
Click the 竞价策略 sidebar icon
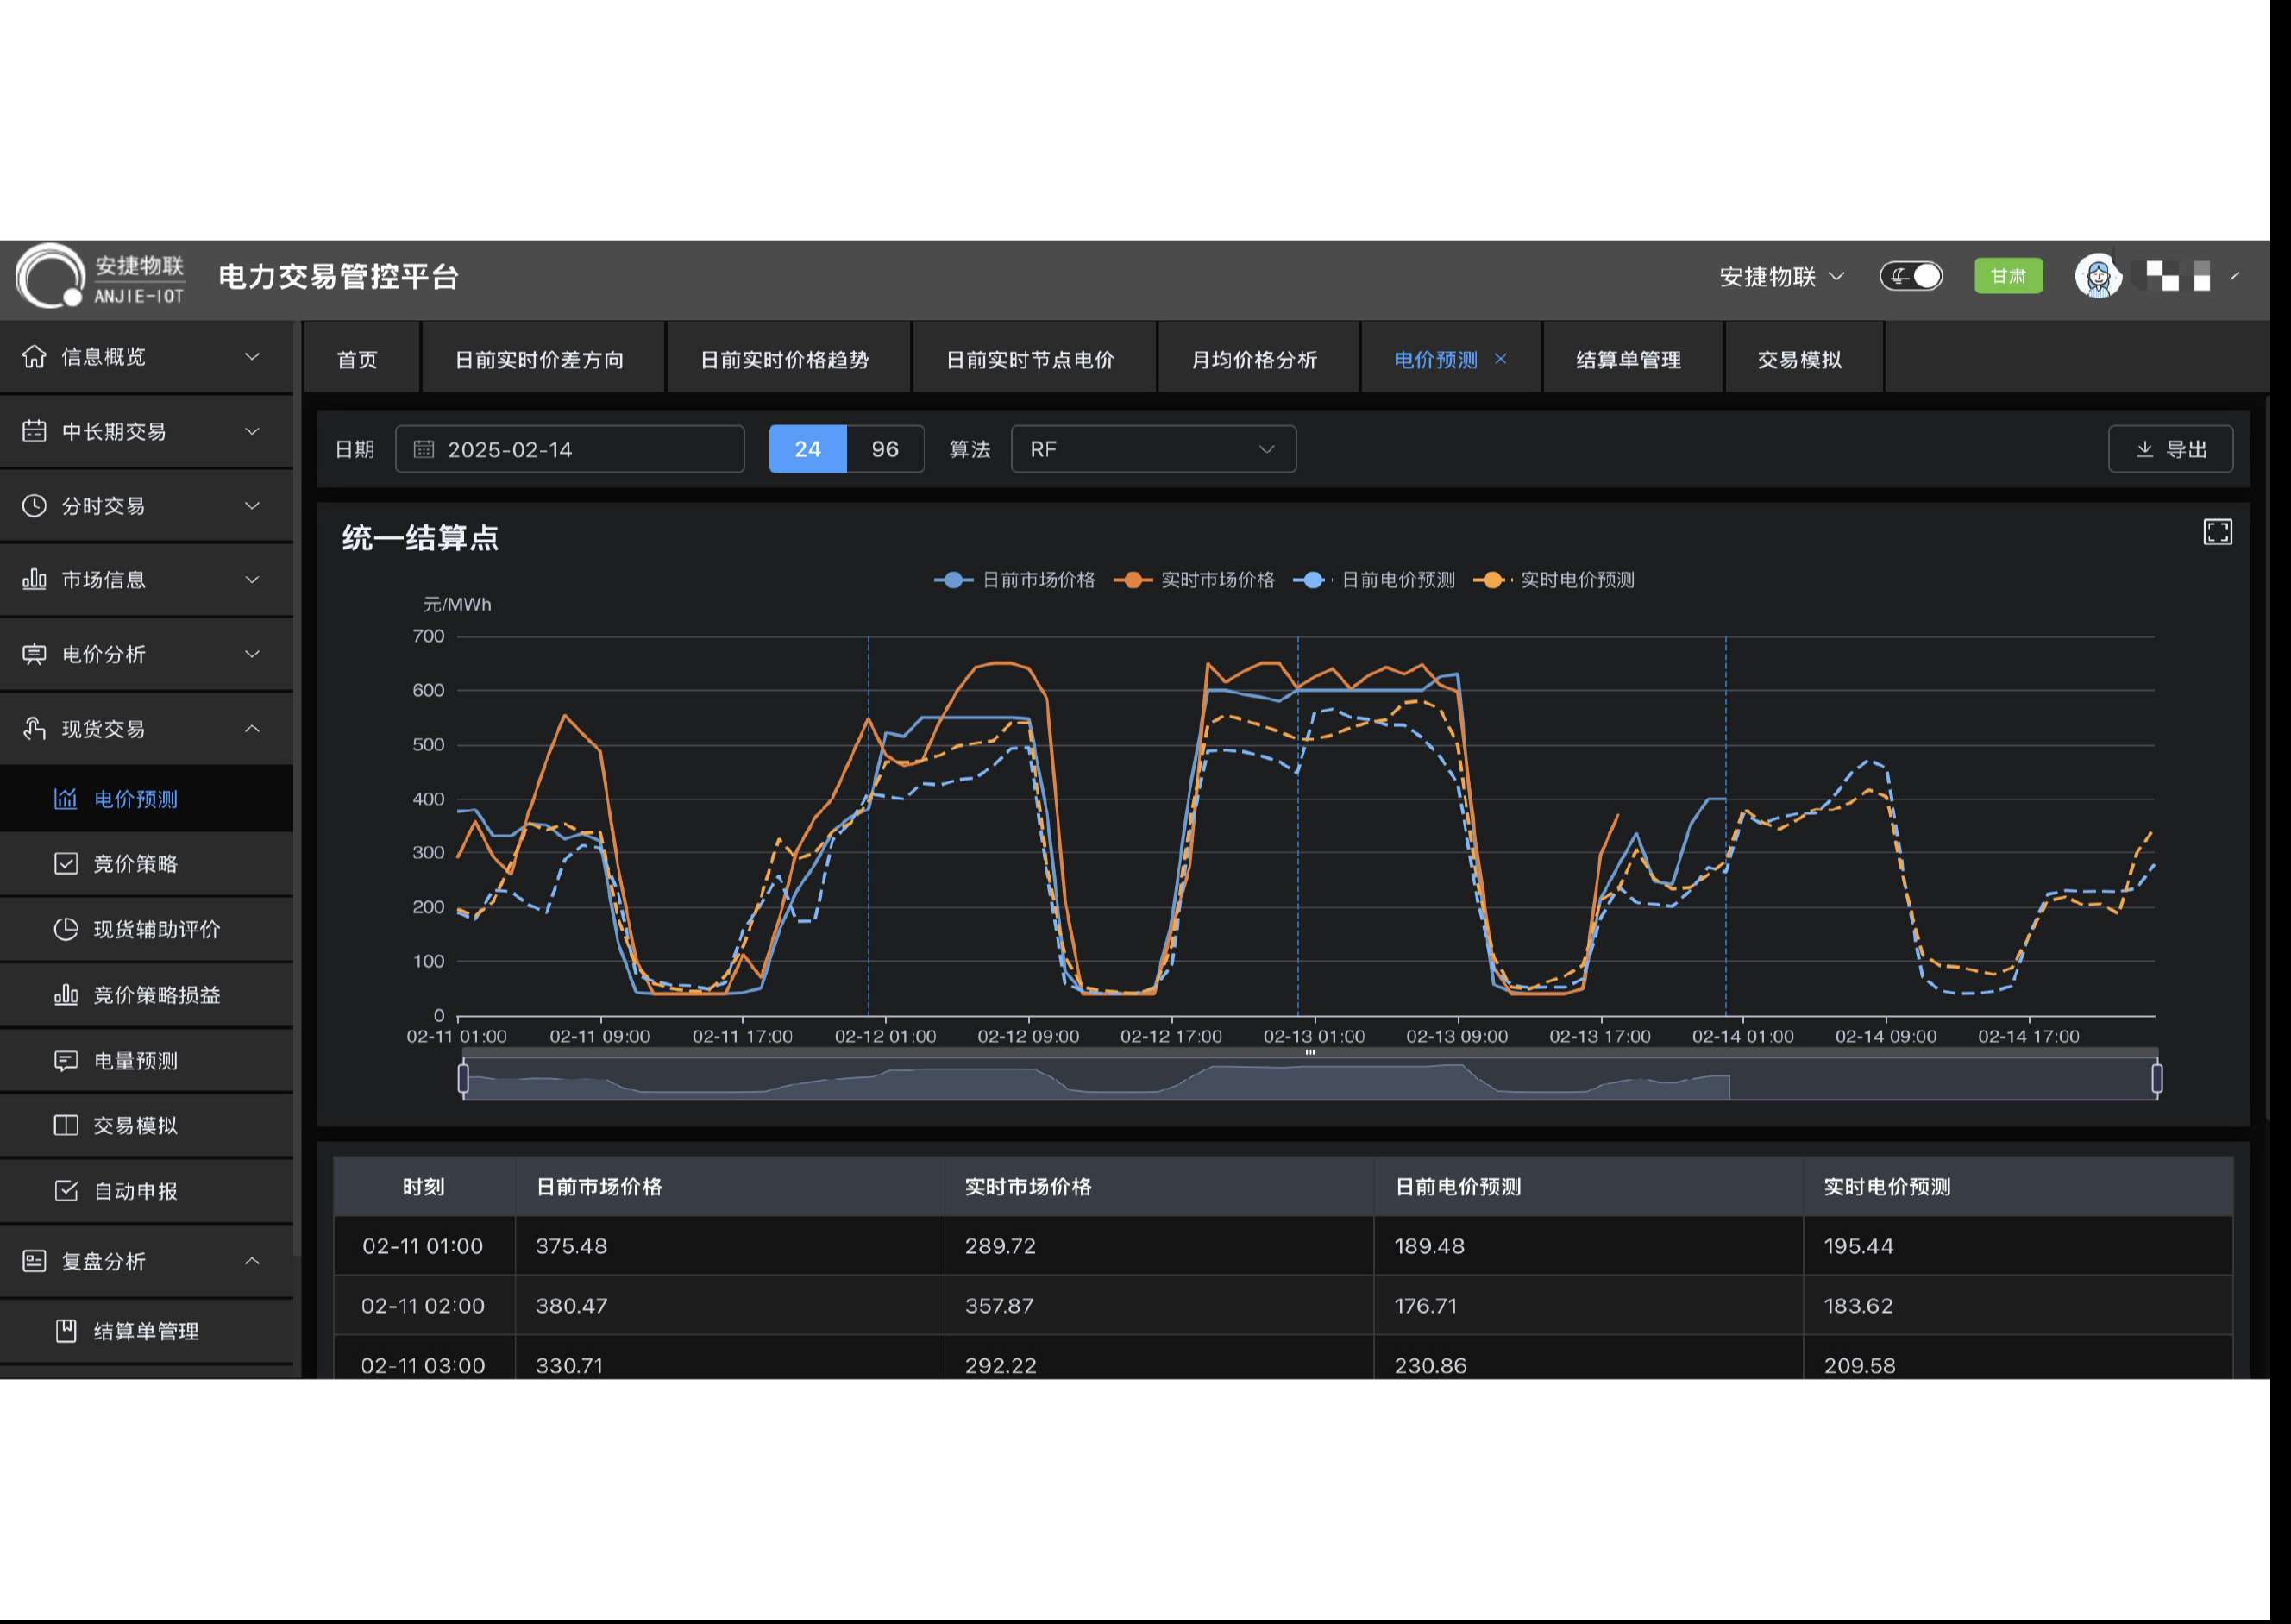tap(66, 863)
